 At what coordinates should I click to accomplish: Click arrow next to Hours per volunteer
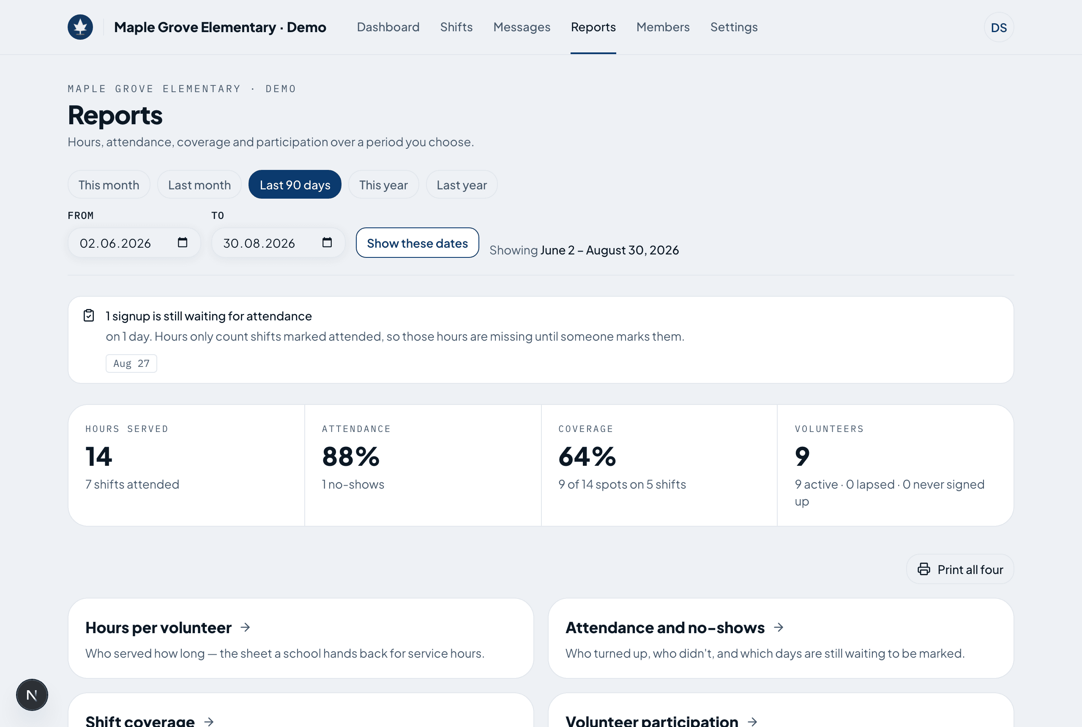[x=246, y=627]
